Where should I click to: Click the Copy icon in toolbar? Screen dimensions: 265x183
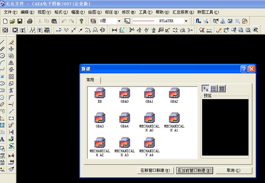(x=47, y=21)
